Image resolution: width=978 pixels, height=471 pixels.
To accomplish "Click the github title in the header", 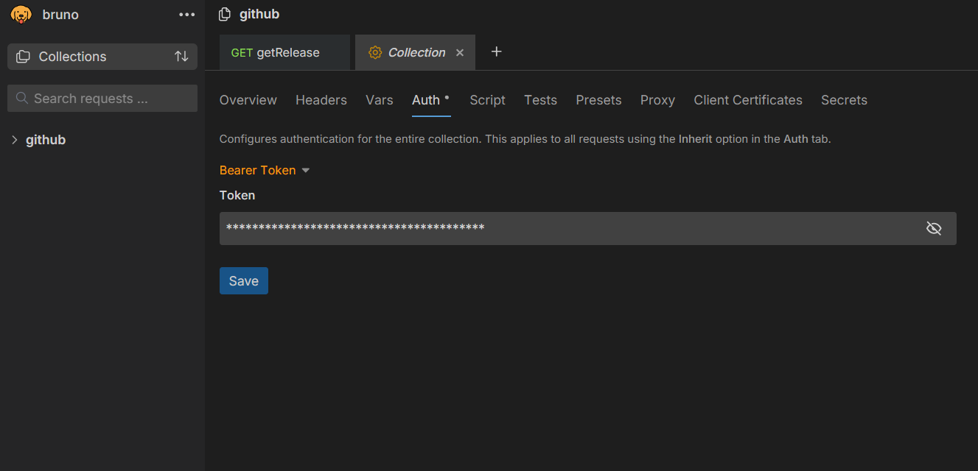I will (259, 15).
